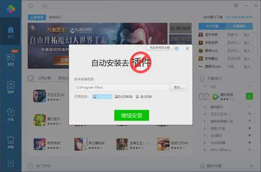Select rank 9 WPS Office in download ranking
The height and width of the screenshot is (172, 261).
221,150
